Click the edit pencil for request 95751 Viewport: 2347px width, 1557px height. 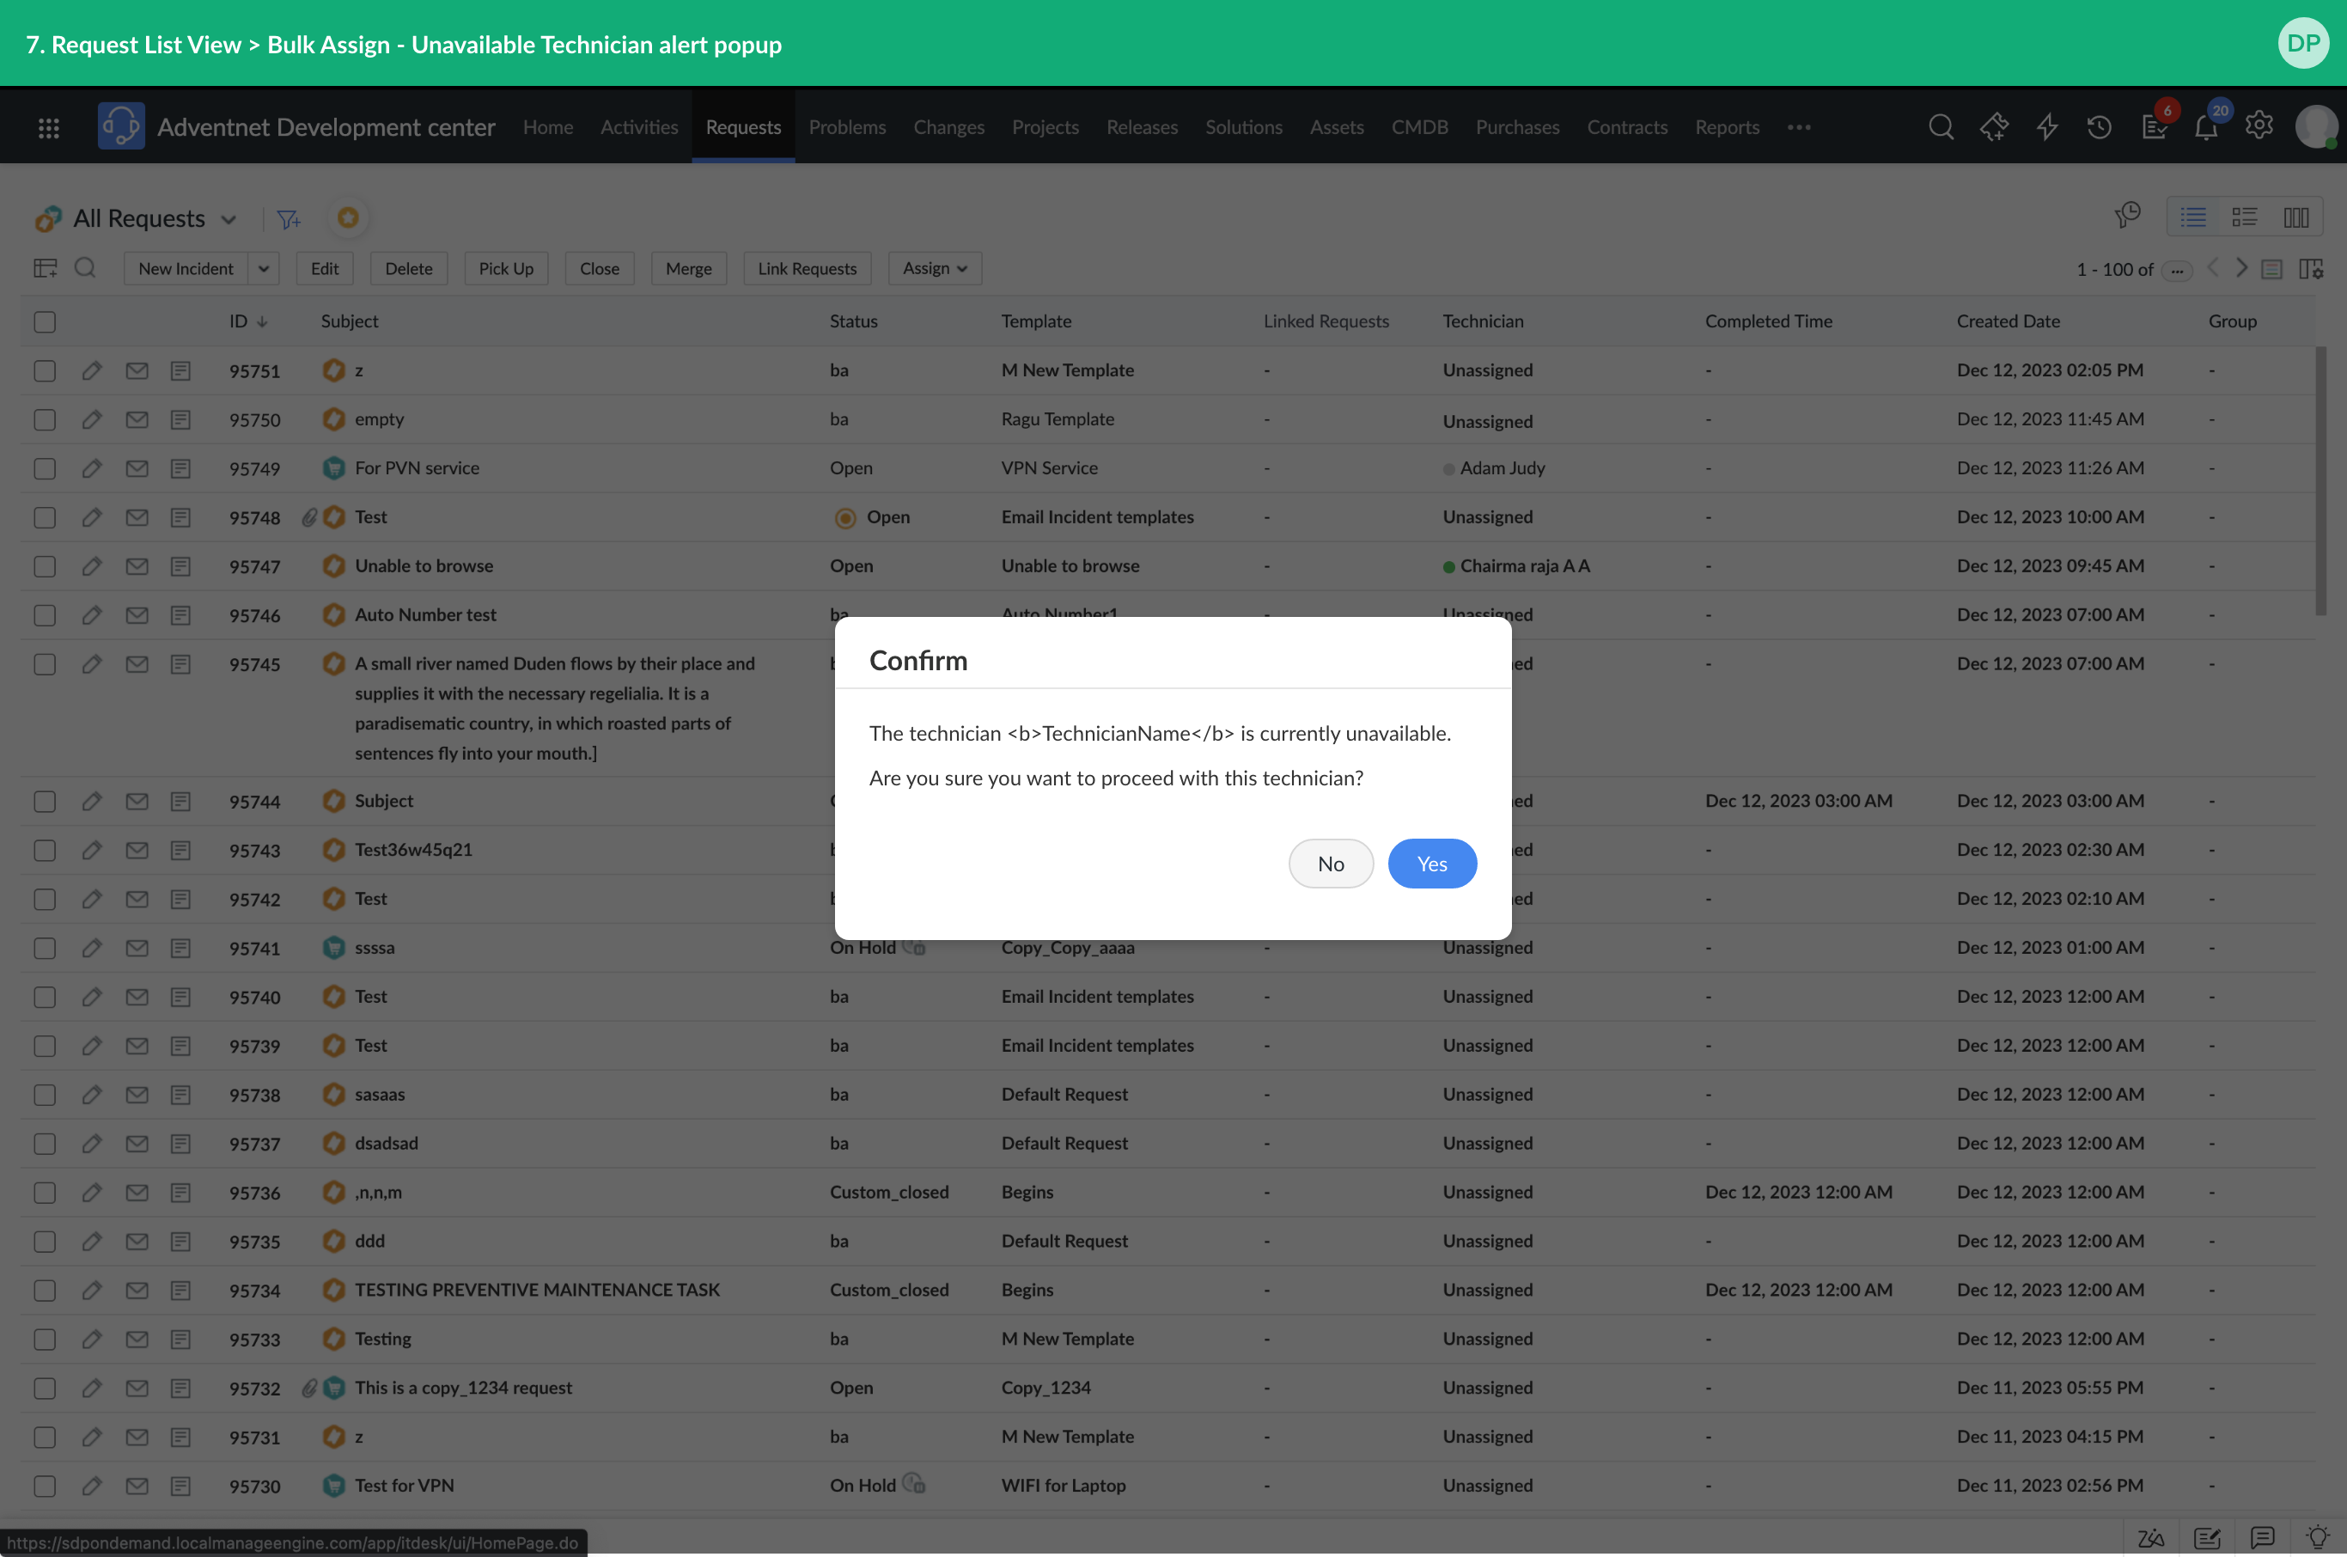pyautogui.click(x=91, y=370)
